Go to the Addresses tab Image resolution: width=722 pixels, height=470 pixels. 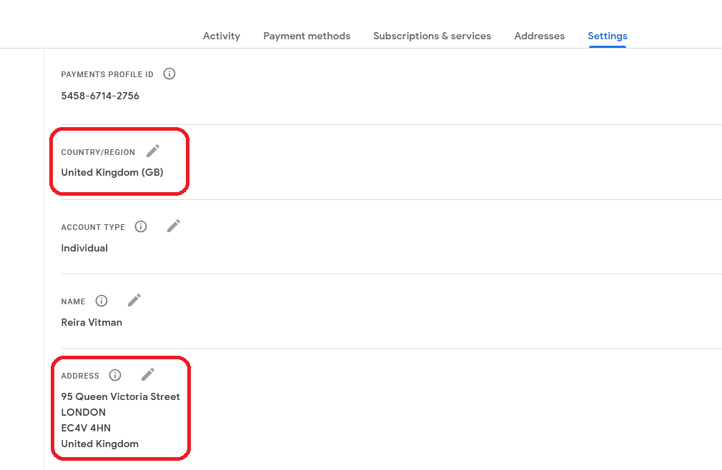coord(539,36)
